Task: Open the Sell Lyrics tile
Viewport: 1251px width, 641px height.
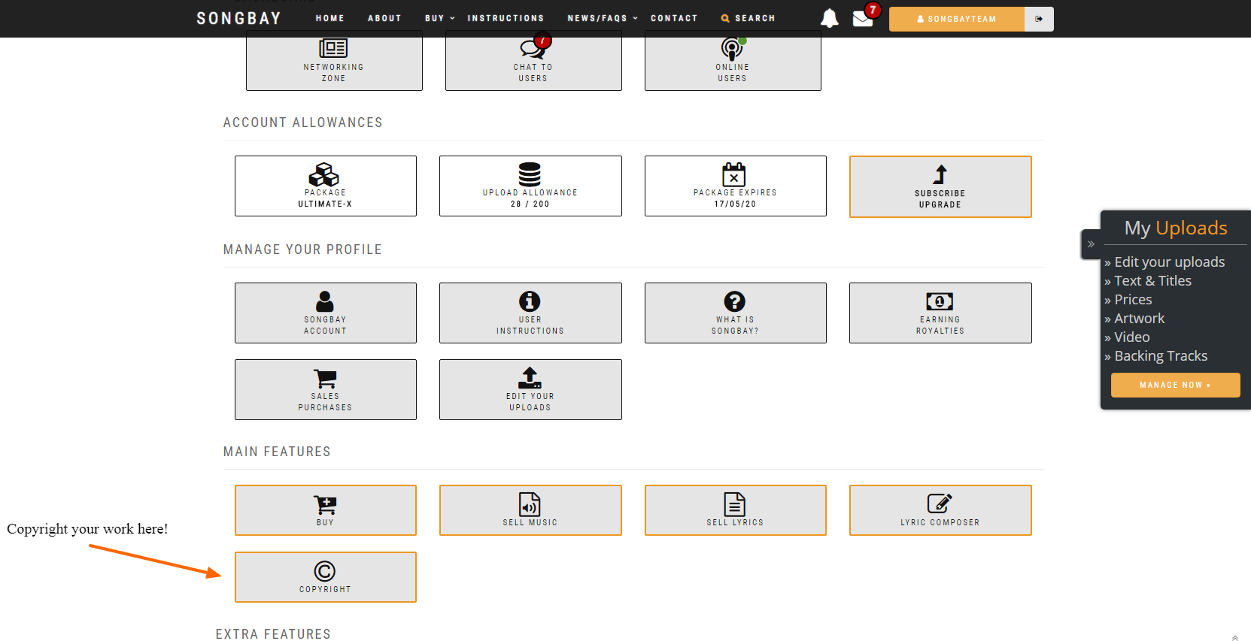Action: coord(735,510)
